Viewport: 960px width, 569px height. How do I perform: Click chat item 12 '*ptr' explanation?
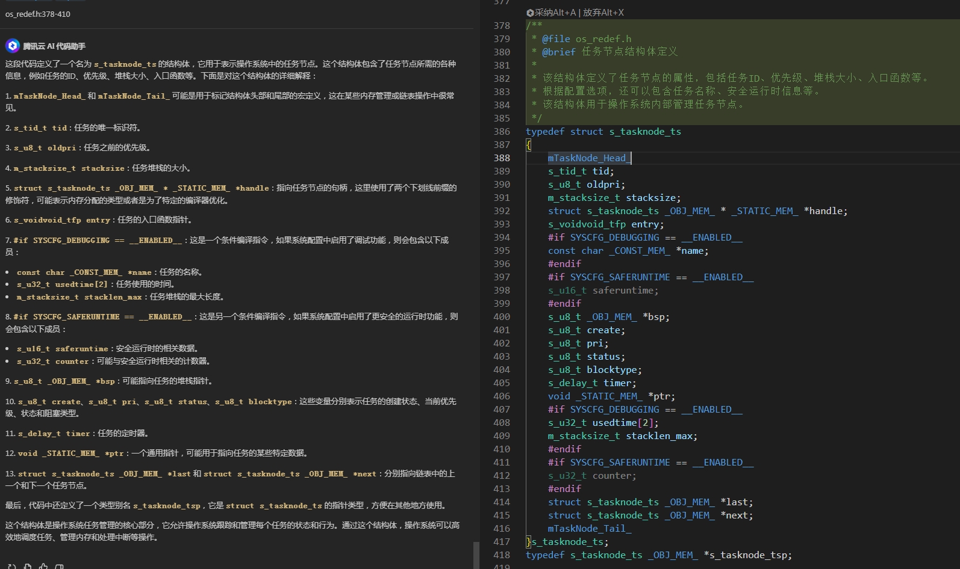click(157, 453)
